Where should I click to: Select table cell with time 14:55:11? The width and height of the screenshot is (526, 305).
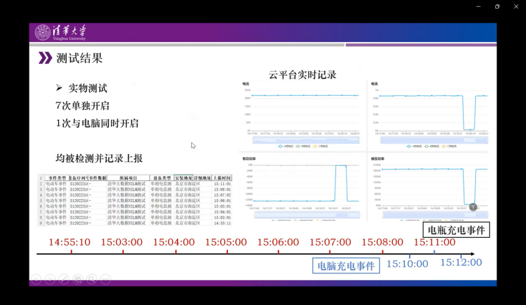pos(222,223)
